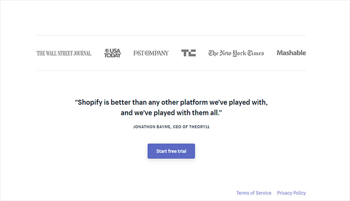Open the Terms of Service link
This screenshot has height=201, width=350.
(254, 193)
